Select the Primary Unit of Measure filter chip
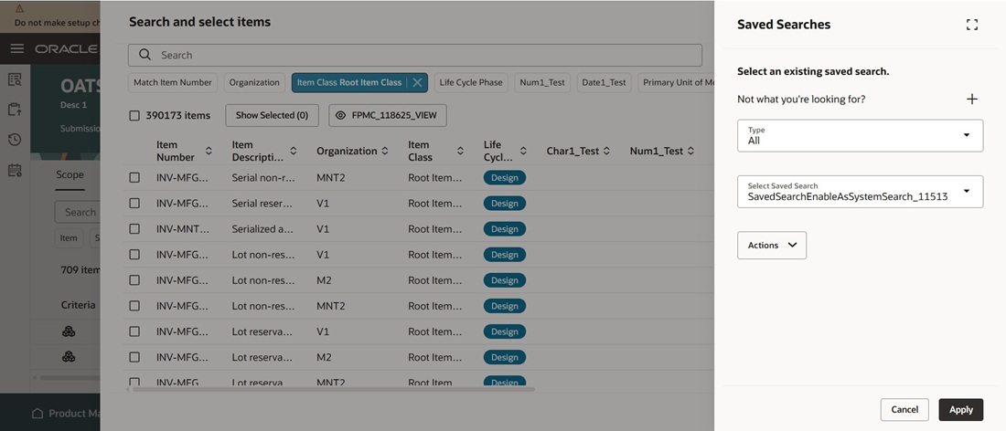This screenshot has height=431, width=1006. 676,82
